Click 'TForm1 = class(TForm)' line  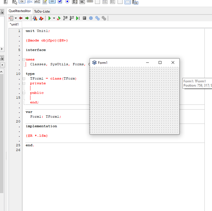pyautogui.click(x=53, y=78)
